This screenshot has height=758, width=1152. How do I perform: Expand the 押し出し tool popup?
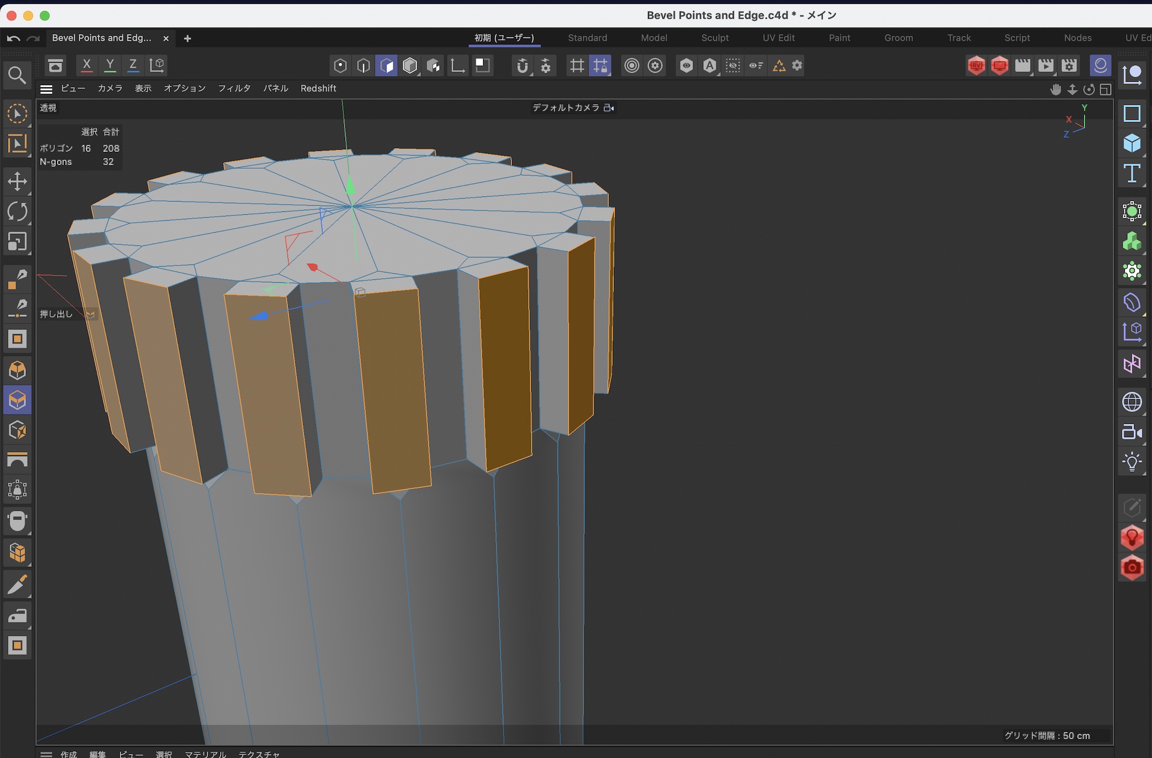click(90, 314)
